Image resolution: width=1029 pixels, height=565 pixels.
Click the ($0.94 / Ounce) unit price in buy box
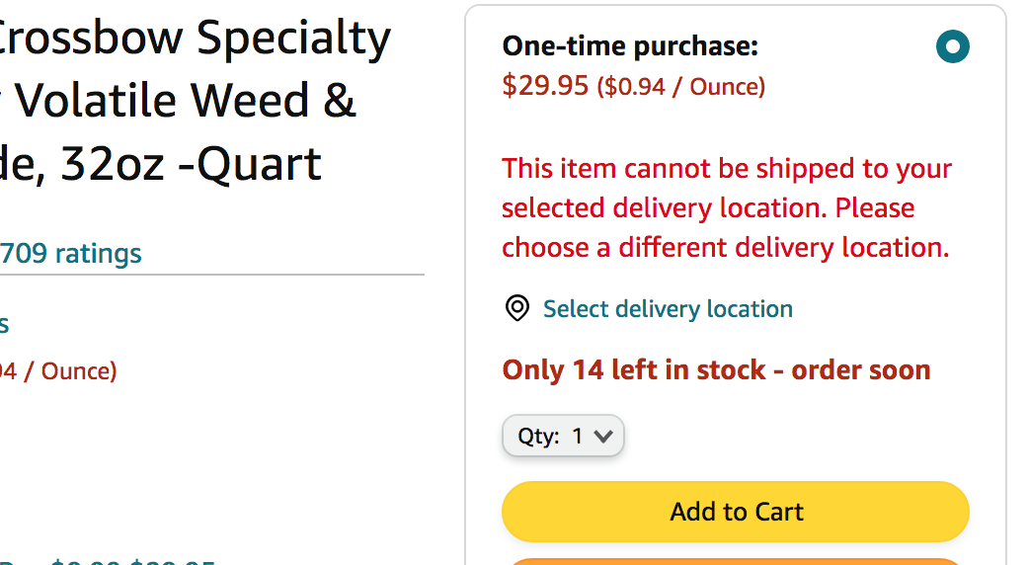(x=681, y=87)
